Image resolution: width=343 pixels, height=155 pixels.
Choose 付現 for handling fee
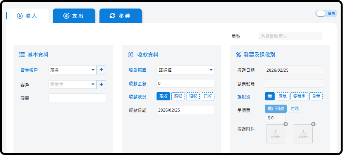coord(294,109)
